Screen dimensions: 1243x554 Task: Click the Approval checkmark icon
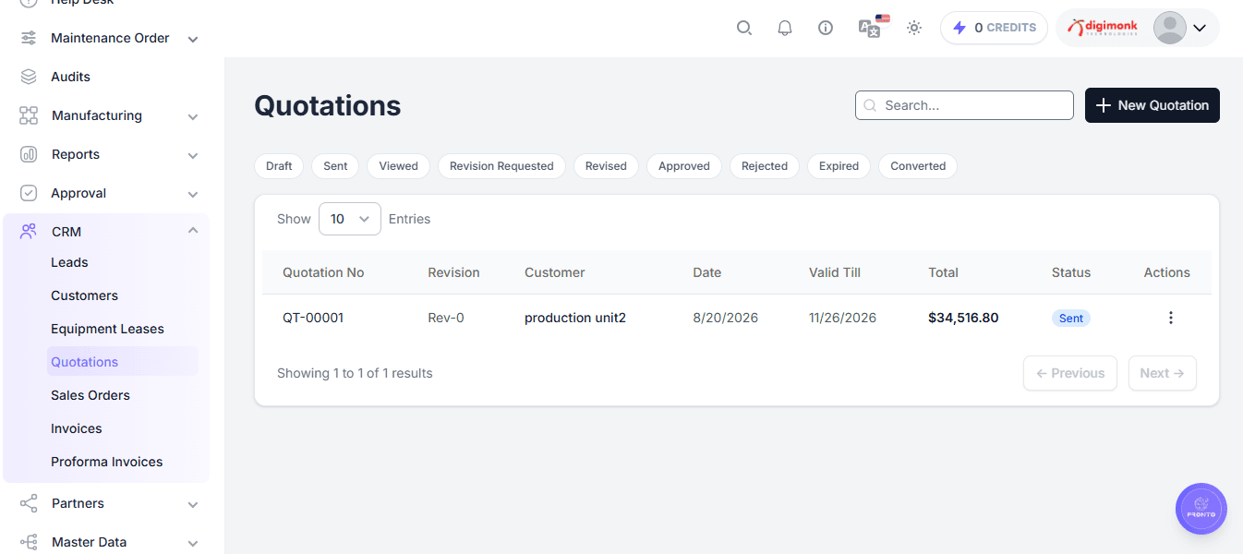coord(29,193)
